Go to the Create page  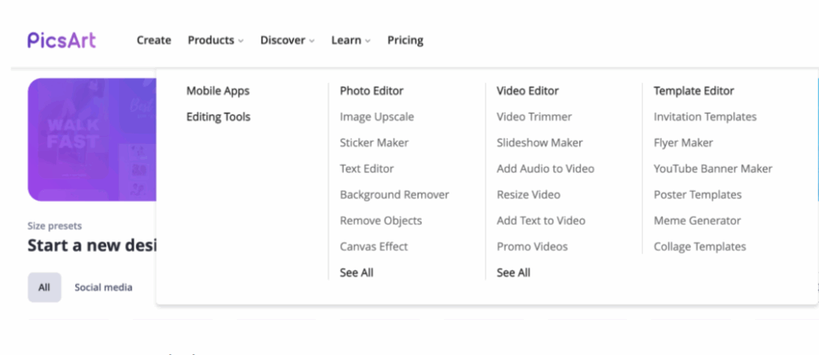[x=154, y=40]
